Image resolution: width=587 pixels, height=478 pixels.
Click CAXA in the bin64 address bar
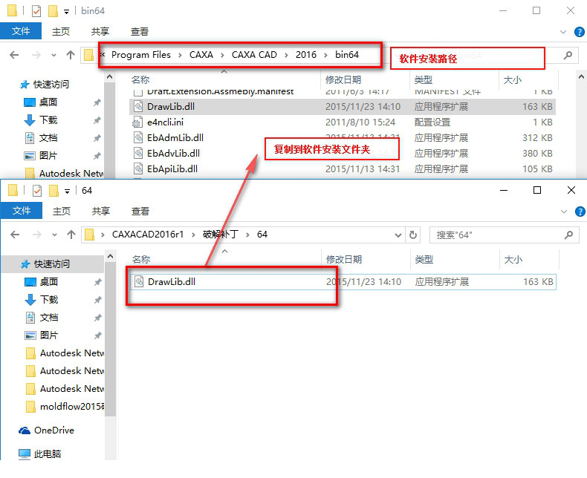[x=201, y=55]
